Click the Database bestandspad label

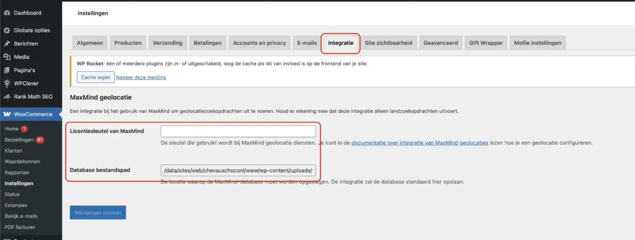coord(100,170)
